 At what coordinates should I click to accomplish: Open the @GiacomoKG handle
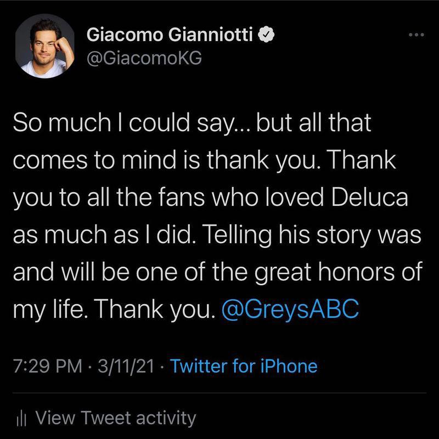coord(144,58)
